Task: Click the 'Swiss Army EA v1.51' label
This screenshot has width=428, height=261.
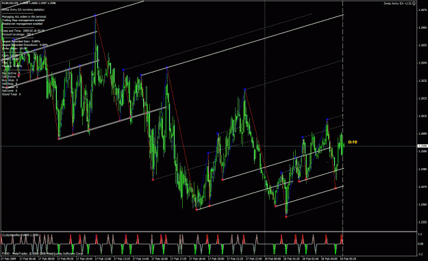Action: tap(398, 3)
